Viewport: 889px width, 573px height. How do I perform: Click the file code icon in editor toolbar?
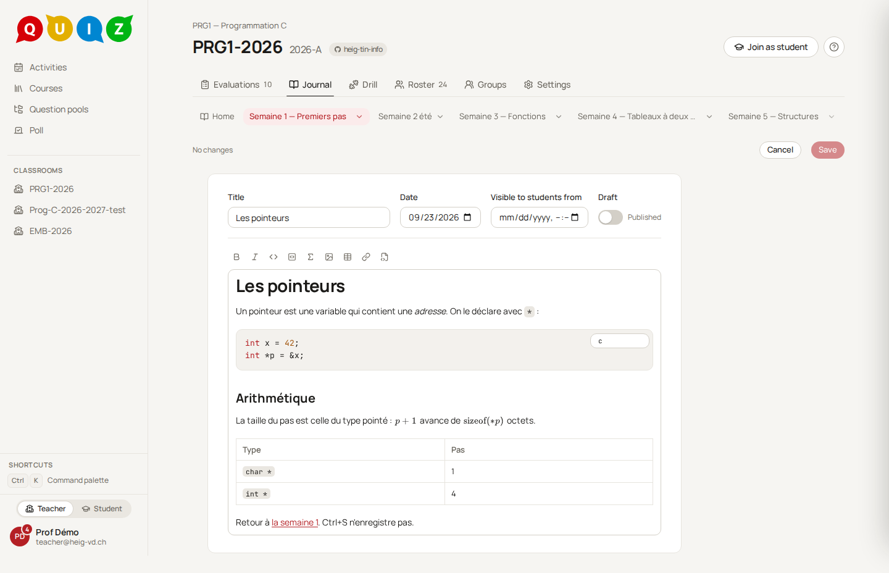click(385, 257)
